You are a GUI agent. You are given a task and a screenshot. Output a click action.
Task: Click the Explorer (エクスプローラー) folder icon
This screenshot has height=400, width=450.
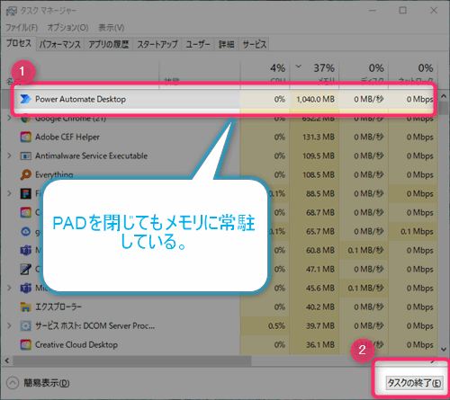click(25, 307)
